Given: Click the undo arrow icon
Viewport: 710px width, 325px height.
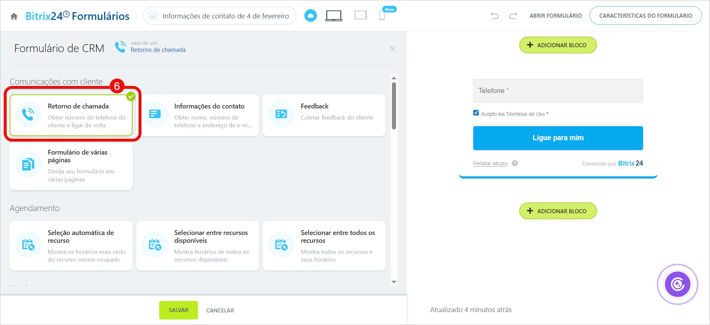Looking at the screenshot, I should [x=494, y=16].
